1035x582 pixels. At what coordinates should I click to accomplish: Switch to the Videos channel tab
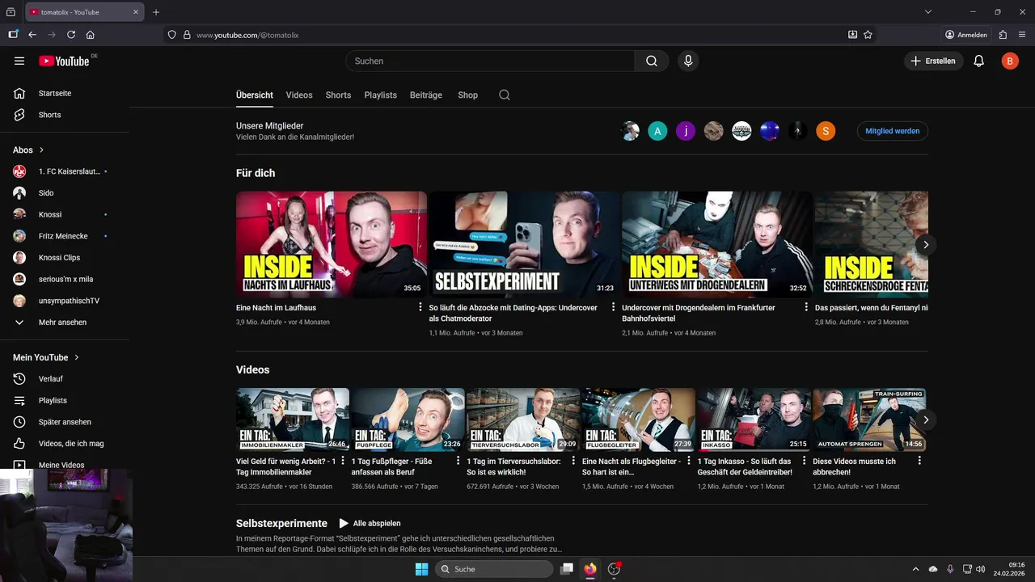[x=299, y=95]
